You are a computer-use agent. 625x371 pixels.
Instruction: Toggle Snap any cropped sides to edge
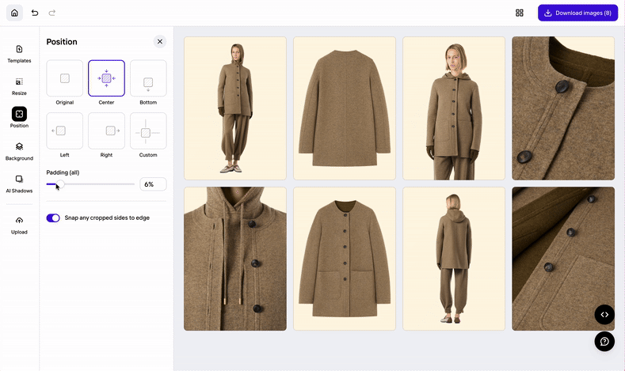tap(53, 218)
